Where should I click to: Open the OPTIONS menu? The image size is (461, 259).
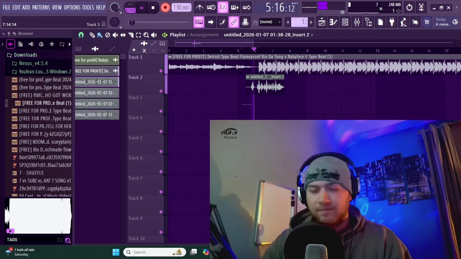[72, 7]
